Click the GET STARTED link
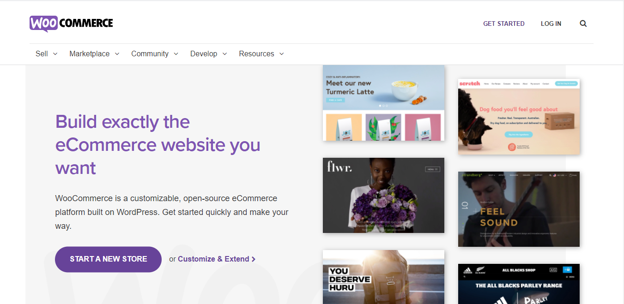The height and width of the screenshot is (304, 624). (504, 24)
